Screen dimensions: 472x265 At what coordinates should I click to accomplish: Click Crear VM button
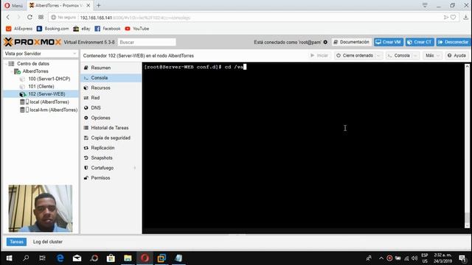389,42
